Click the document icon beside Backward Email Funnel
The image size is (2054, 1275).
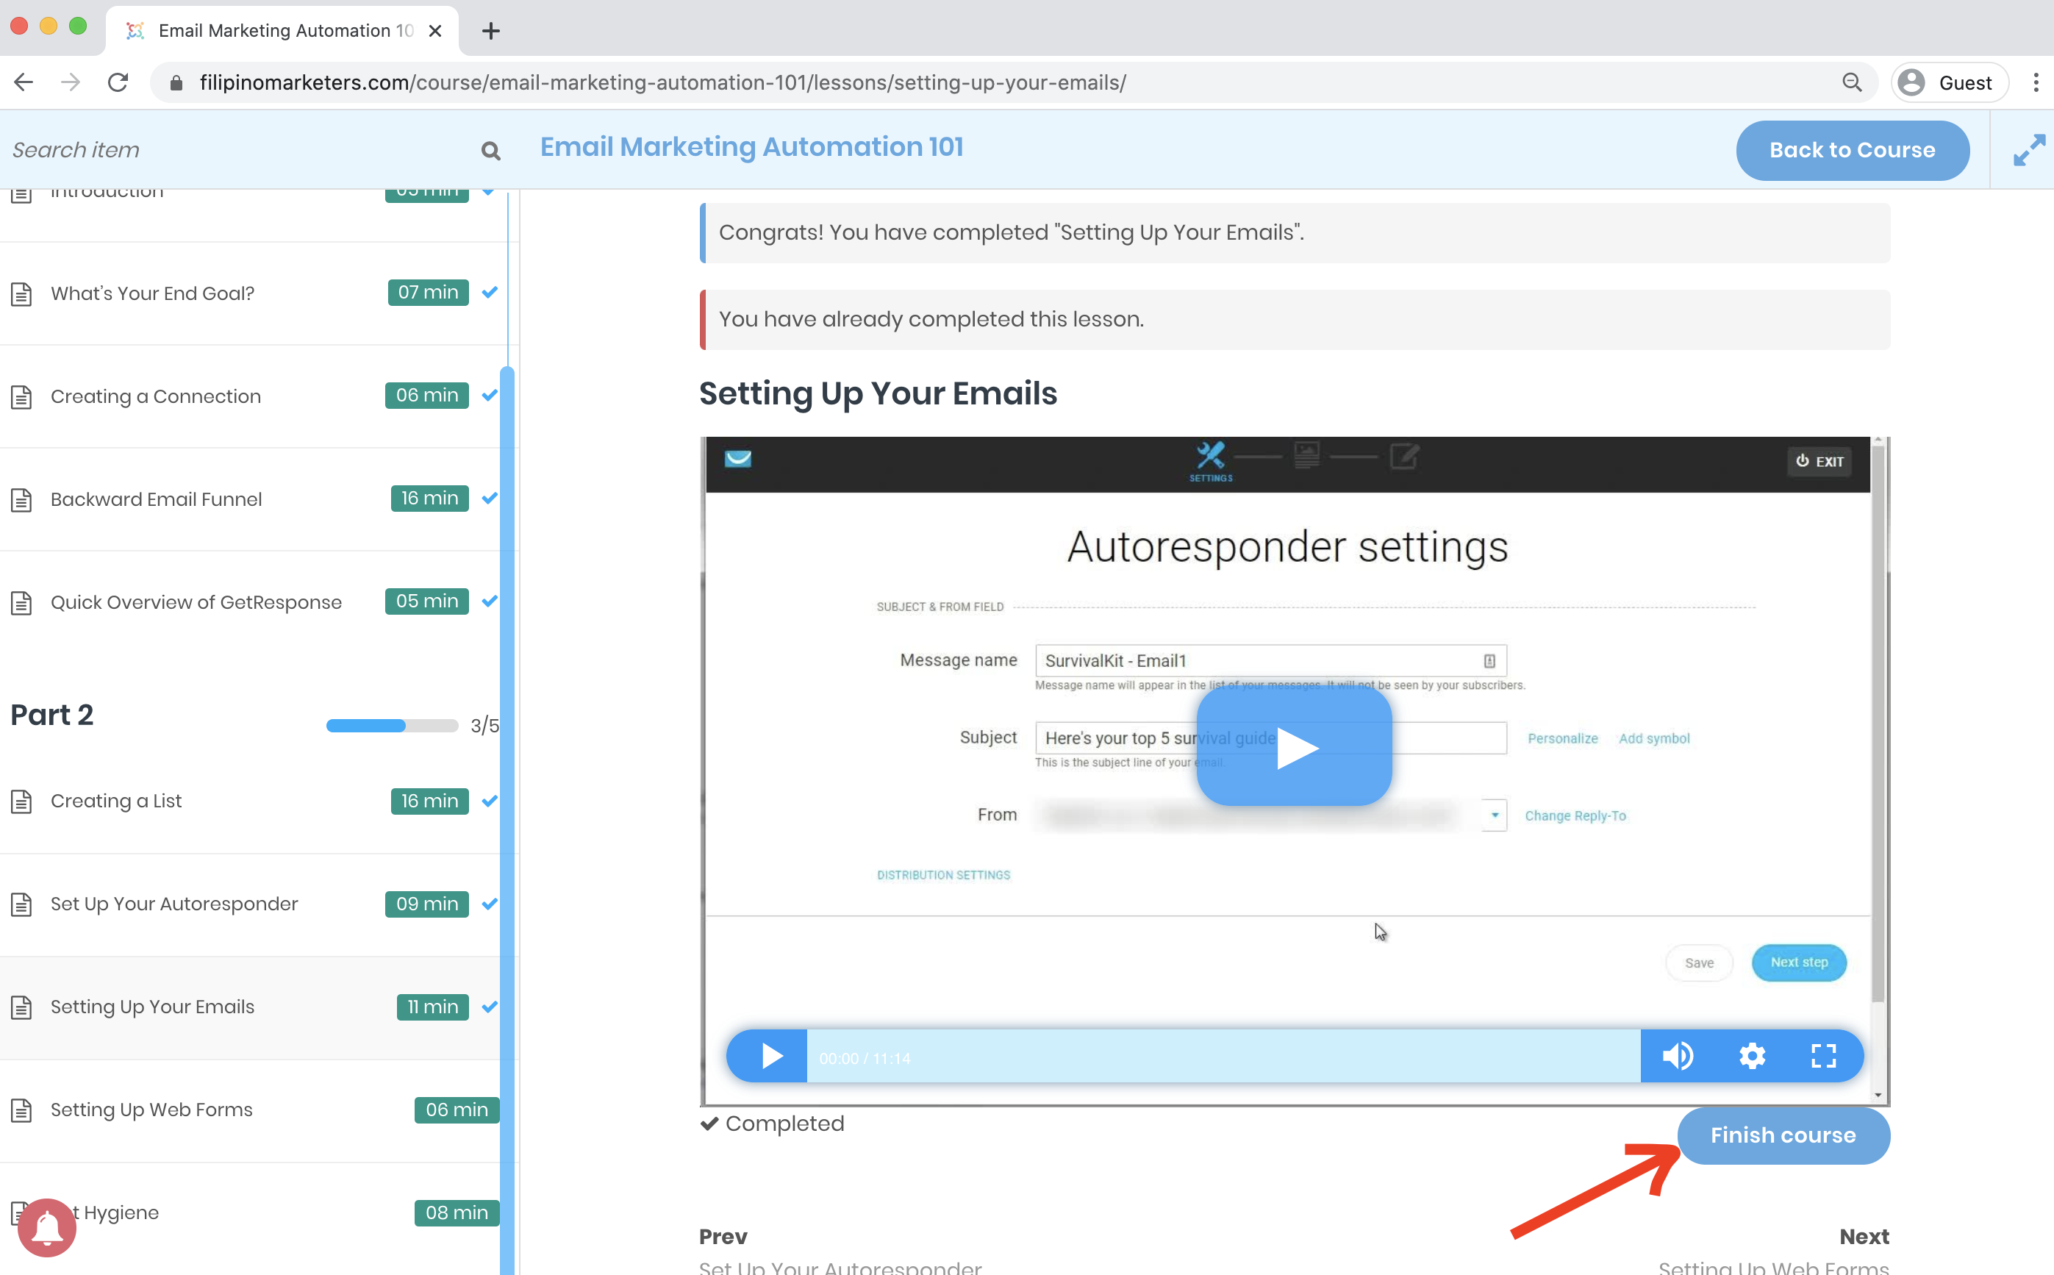point(21,499)
